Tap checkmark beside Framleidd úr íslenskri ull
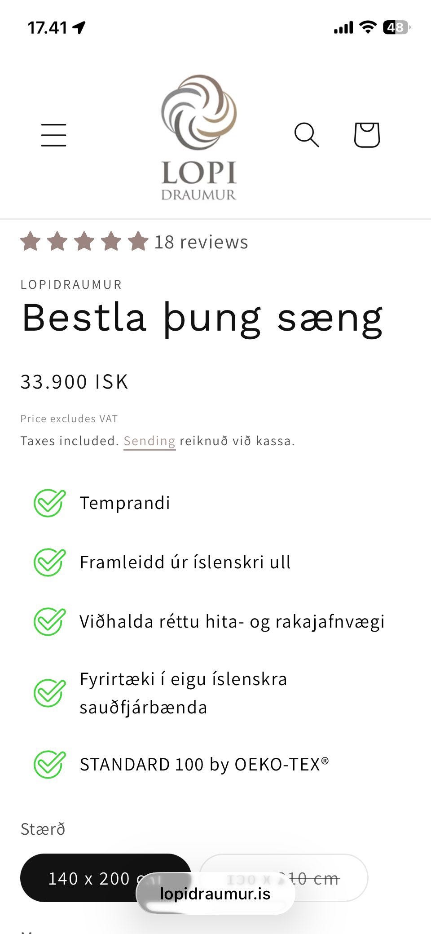 49,562
